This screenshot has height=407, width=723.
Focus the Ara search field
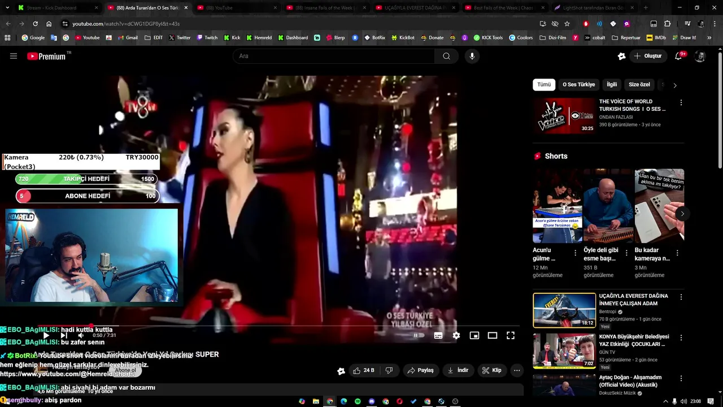point(334,56)
